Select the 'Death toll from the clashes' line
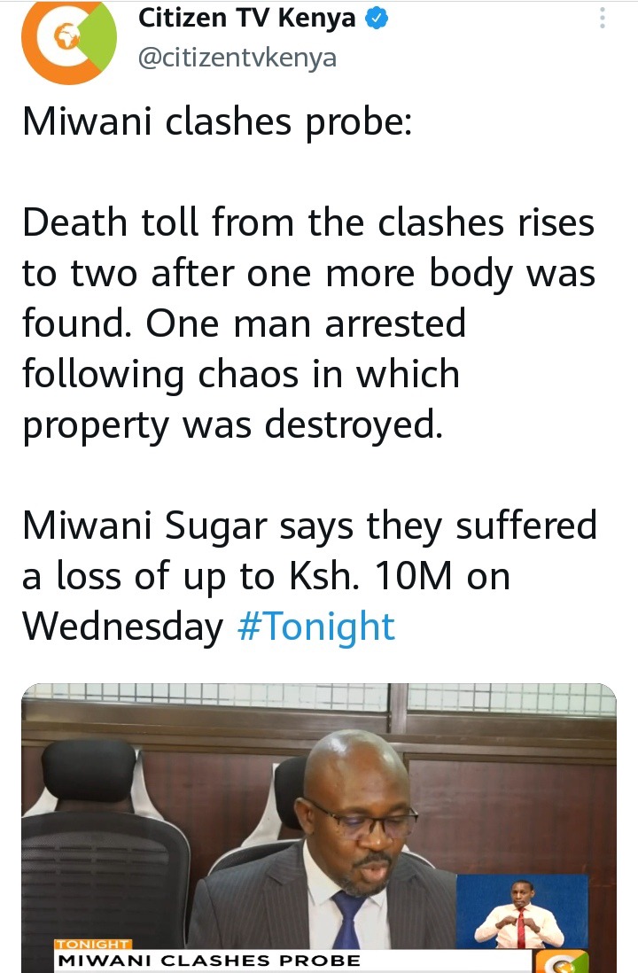This screenshot has height=973, width=638. (x=308, y=222)
